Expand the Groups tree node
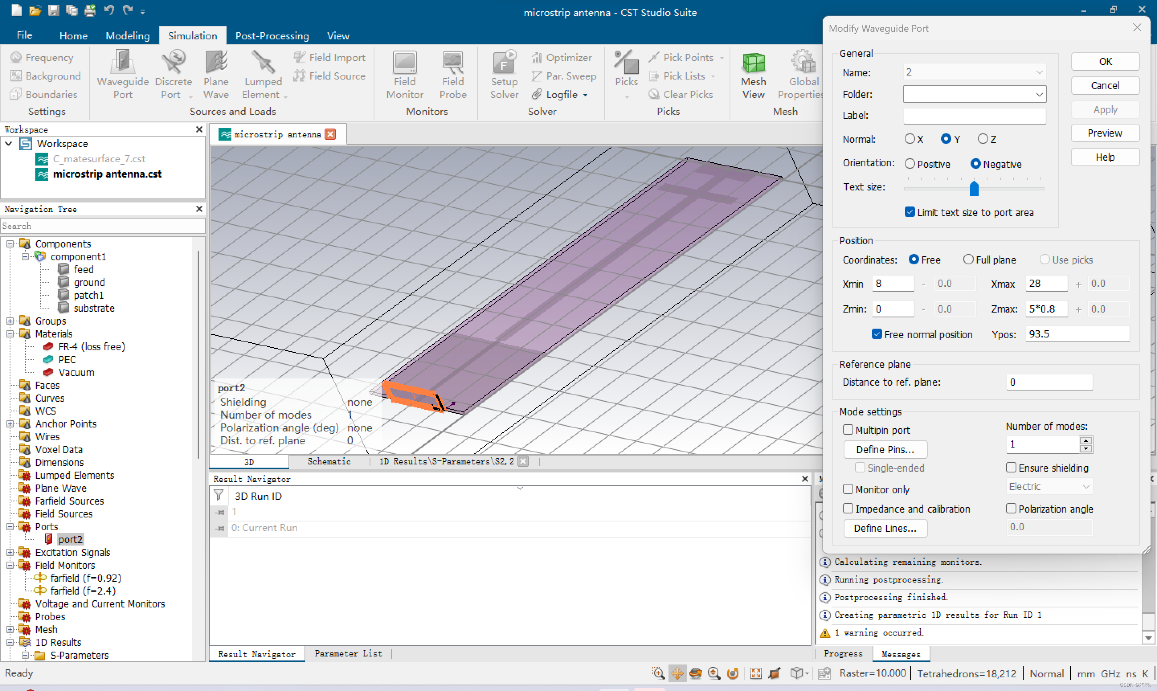The width and height of the screenshot is (1157, 691). coord(10,321)
